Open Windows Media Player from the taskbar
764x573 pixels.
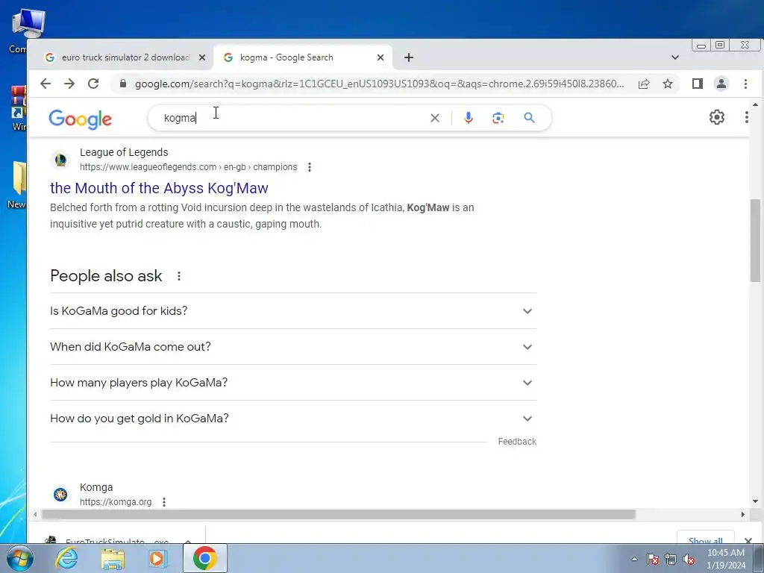click(x=158, y=558)
